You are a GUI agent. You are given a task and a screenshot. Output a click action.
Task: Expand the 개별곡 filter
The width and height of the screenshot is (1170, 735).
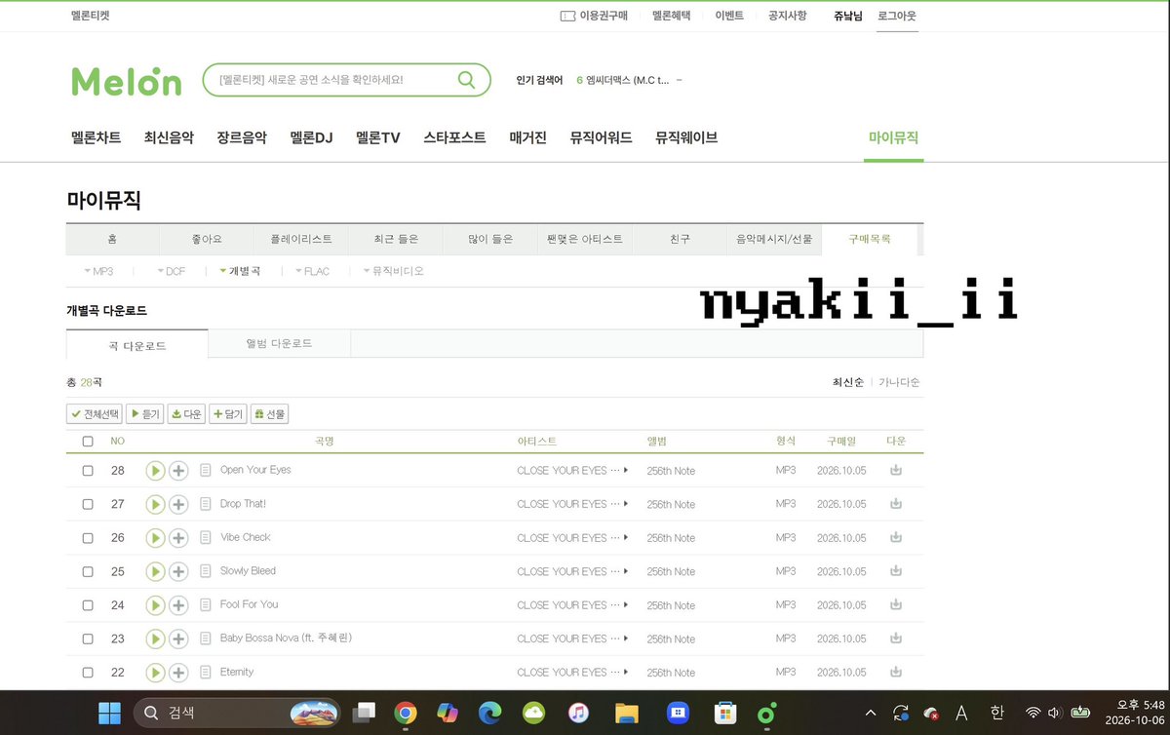click(x=240, y=271)
